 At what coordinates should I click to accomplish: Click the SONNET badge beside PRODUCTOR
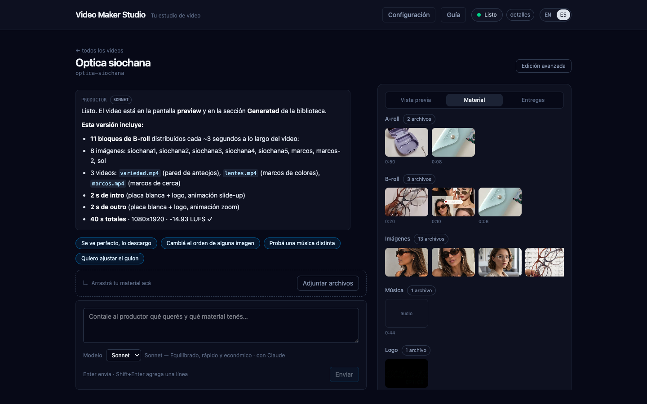(121, 100)
